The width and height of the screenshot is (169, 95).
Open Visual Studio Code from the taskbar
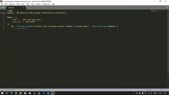point(44,93)
